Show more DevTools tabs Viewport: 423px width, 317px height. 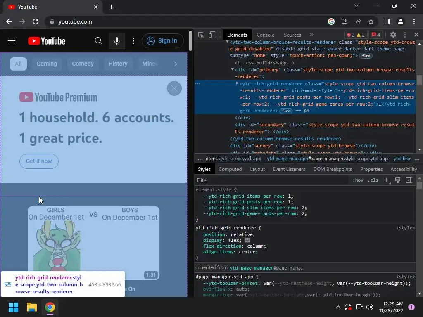(311, 35)
